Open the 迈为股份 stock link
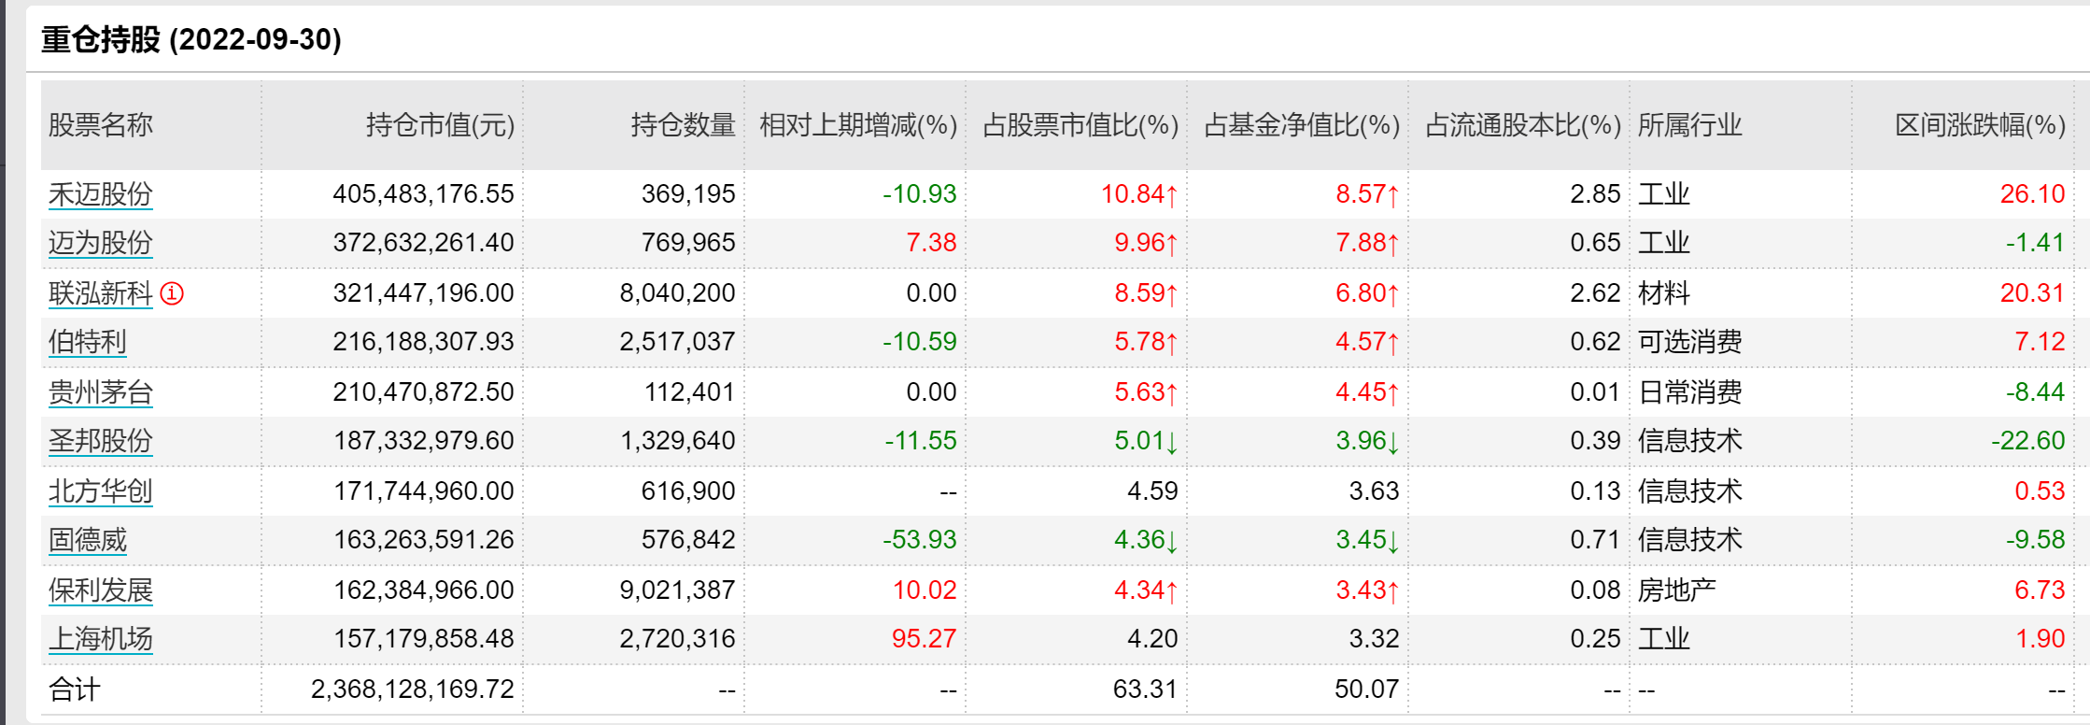Image resolution: width=2090 pixels, height=725 pixels. [x=100, y=243]
